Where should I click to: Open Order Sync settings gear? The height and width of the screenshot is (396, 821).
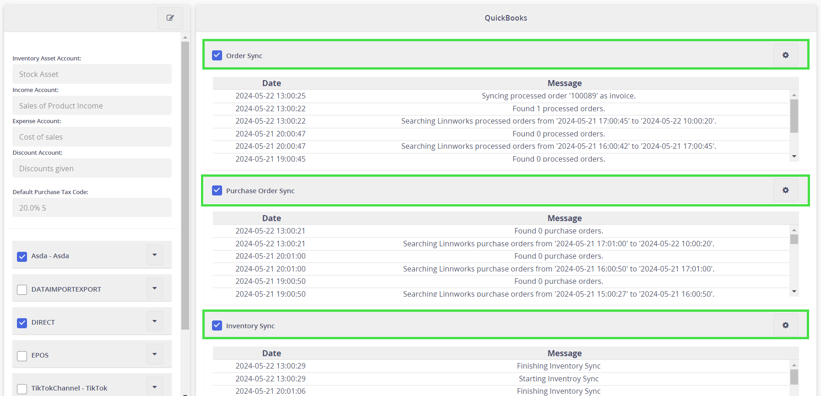785,55
